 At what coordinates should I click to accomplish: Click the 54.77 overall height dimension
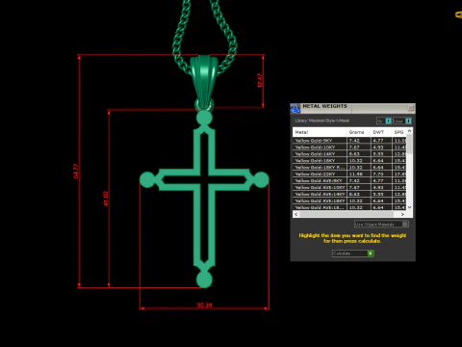tap(76, 172)
